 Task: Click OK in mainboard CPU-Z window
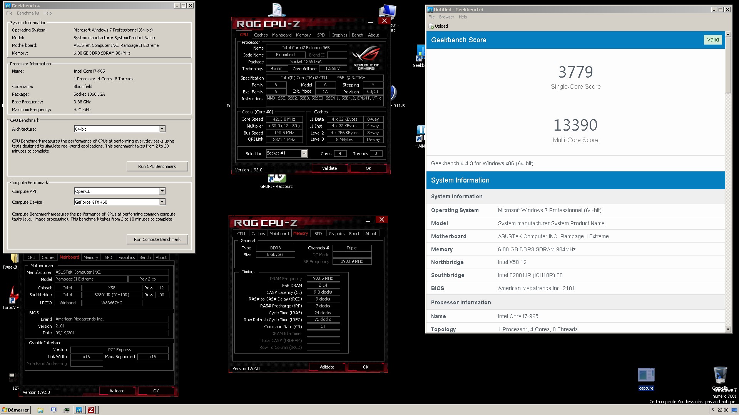coord(156,391)
